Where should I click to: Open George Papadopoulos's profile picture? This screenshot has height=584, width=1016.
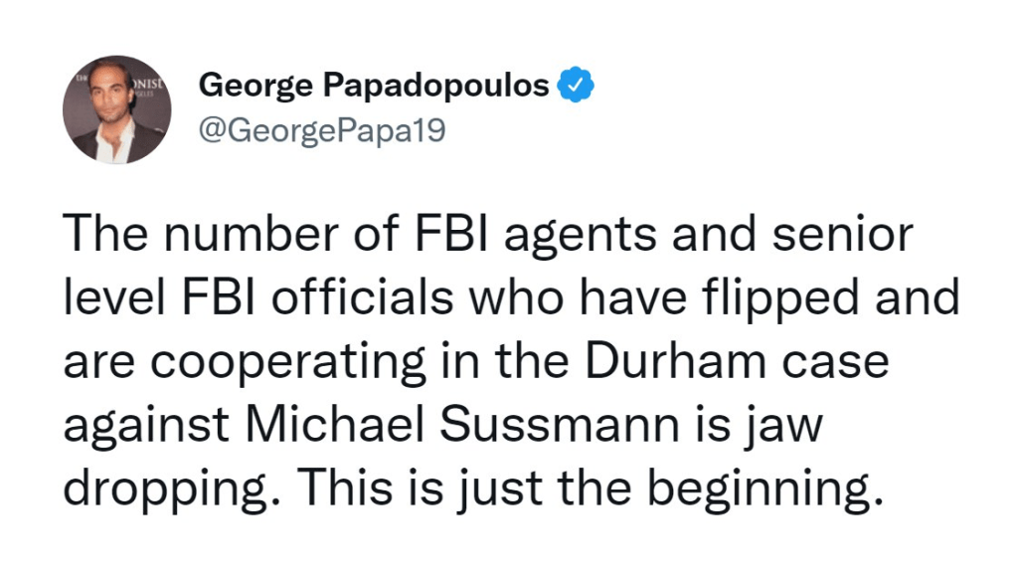click(117, 109)
